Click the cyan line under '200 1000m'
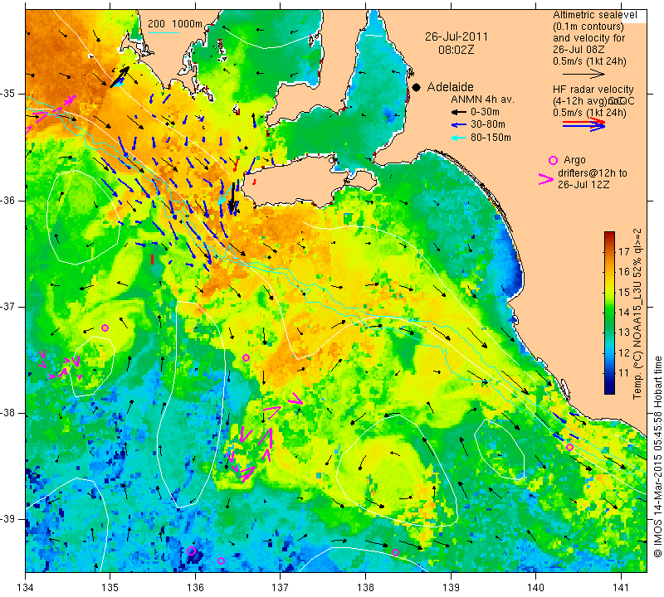Viewport: 664px width, 597px height. (163, 32)
